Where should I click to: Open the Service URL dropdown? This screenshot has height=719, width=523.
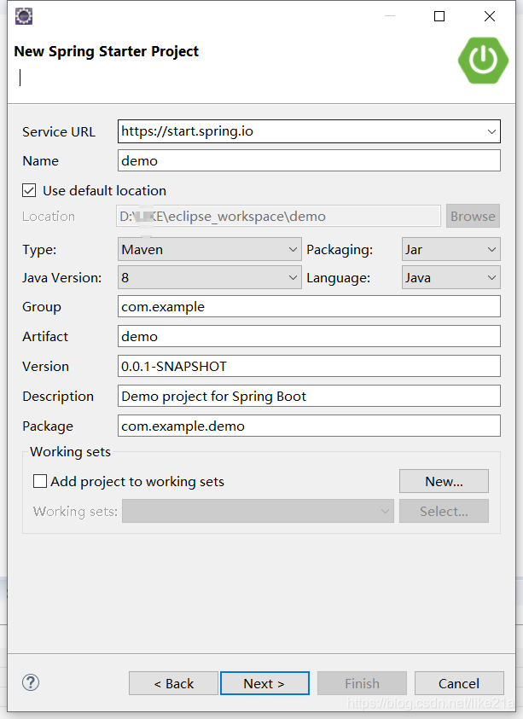492,131
